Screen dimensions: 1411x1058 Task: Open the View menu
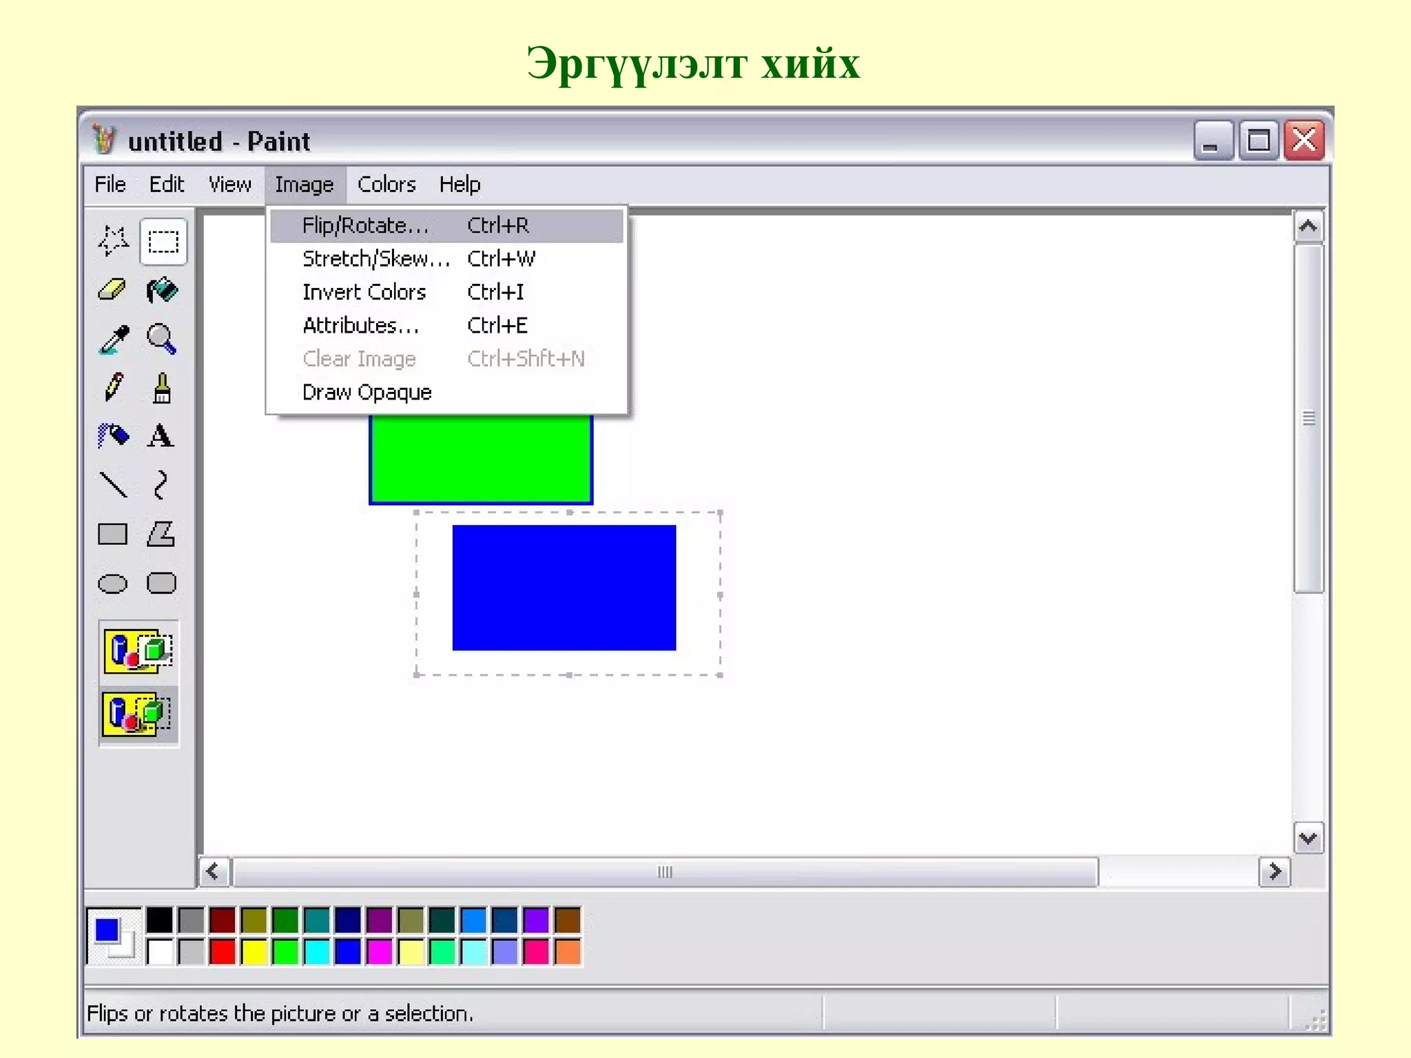229,185
